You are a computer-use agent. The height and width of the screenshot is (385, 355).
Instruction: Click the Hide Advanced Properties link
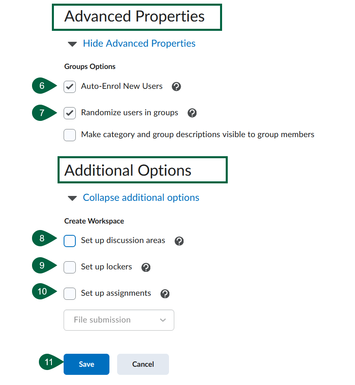[x=139, y=43]
